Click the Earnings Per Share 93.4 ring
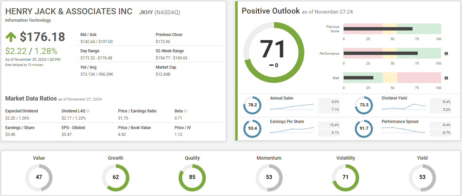462x196 pixels. tap(252, 128)
